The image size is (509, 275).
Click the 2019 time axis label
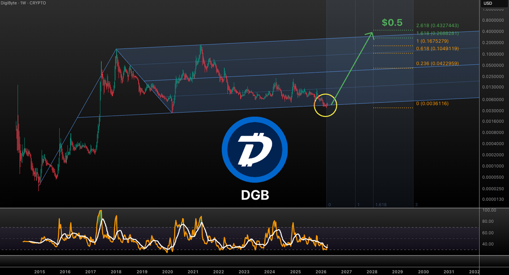[142, 271]
